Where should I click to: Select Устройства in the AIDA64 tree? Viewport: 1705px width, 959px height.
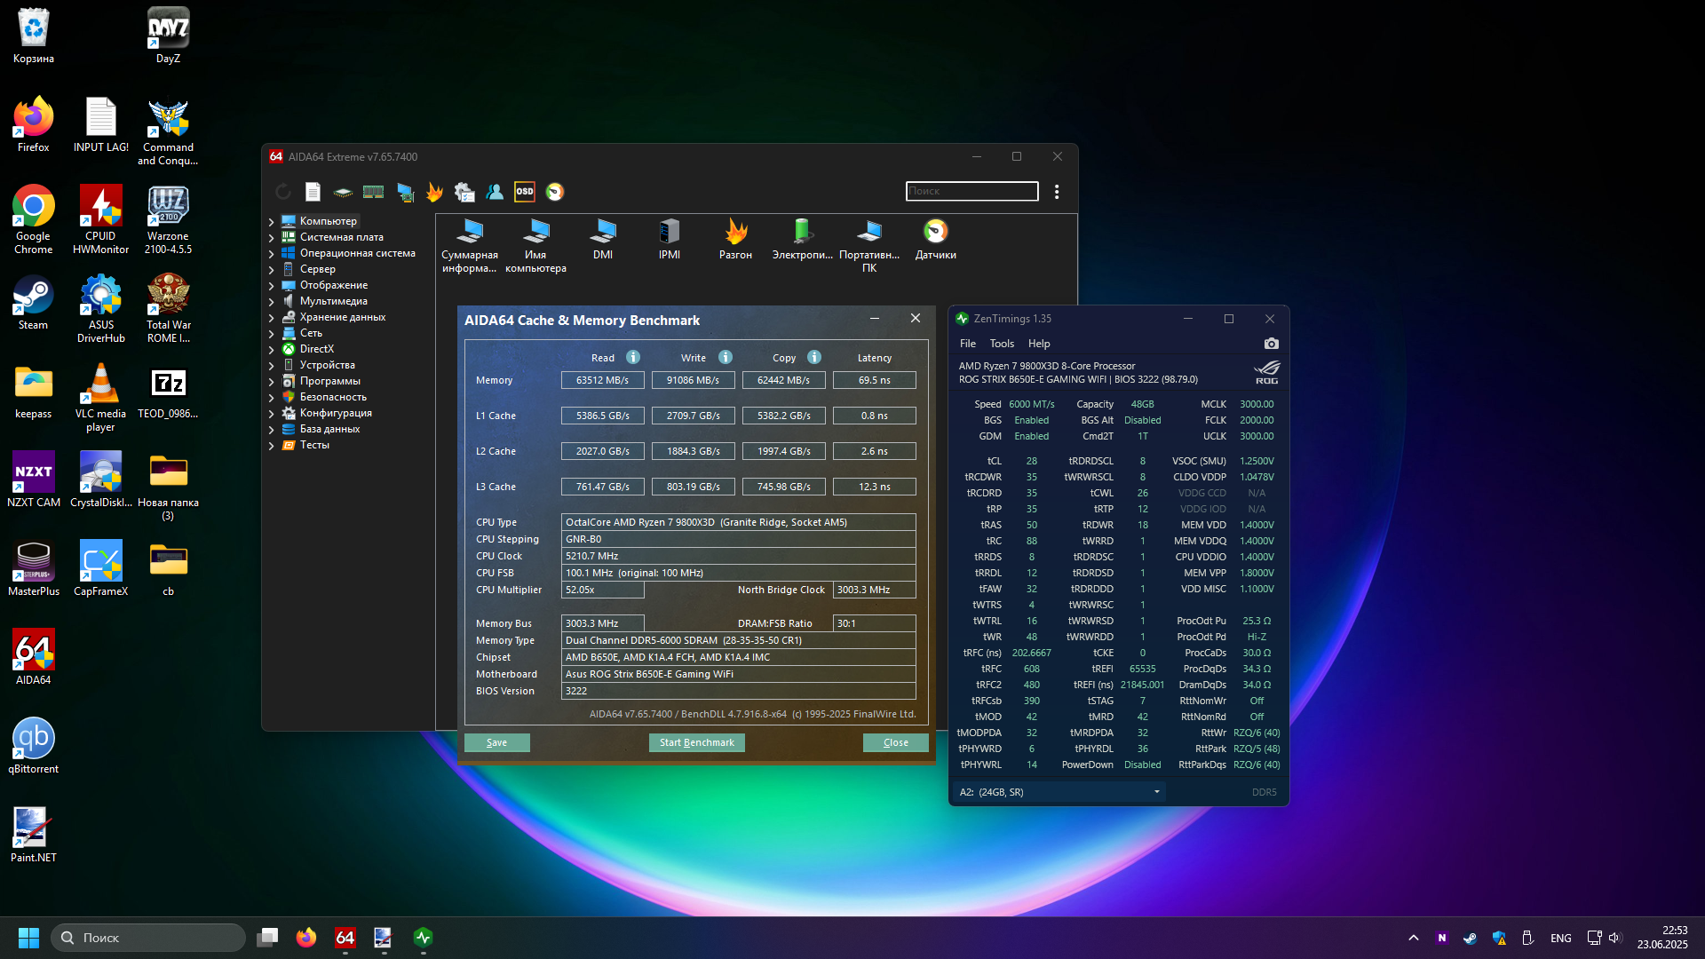point(327,365)
